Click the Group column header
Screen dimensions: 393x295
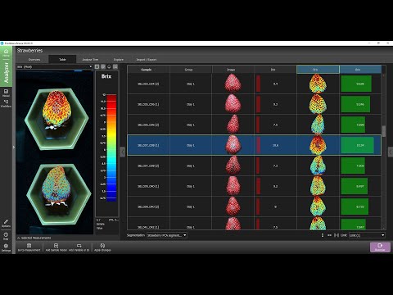click(x=191, y=70)
